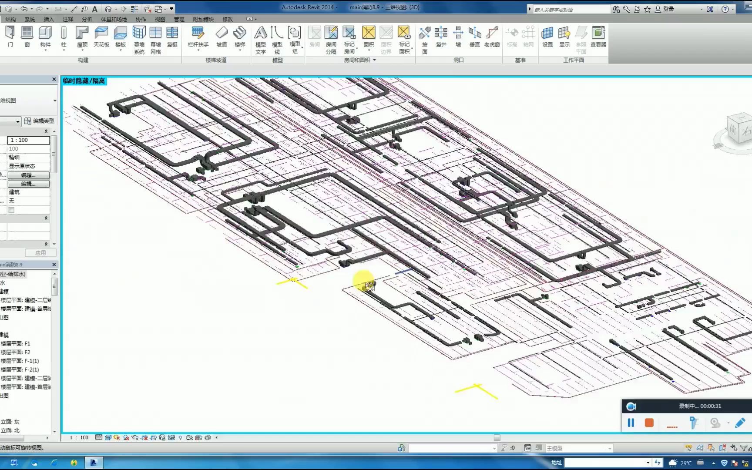Open the 视图 ribbon tab
752x470 pixels.
pos(160,19)
